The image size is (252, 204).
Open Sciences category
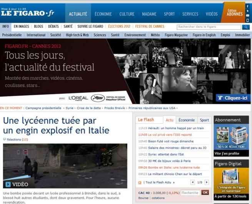point(100,35)
